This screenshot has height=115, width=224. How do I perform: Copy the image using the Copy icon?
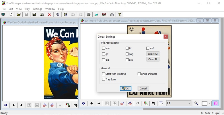[x=58, y=14]
